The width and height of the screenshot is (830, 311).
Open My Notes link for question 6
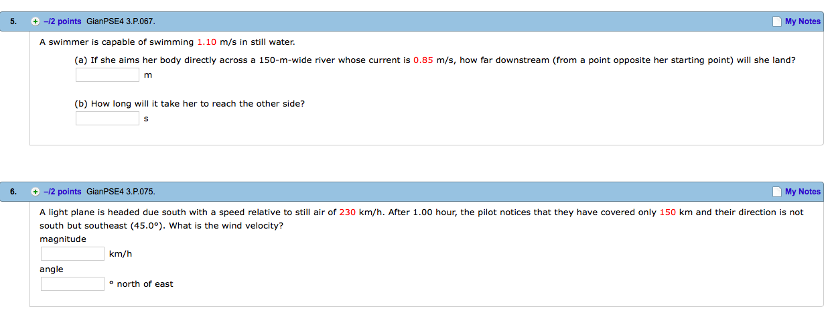[x=802, y=192]
